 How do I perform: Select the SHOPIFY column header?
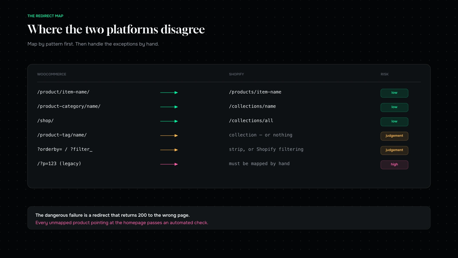point(236,74)
